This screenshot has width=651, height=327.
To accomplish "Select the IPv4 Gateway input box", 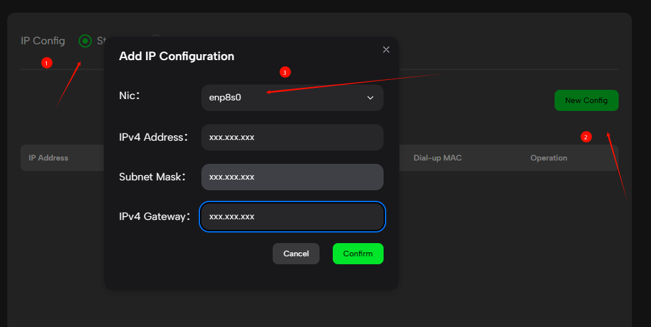I will coord(292,217).
